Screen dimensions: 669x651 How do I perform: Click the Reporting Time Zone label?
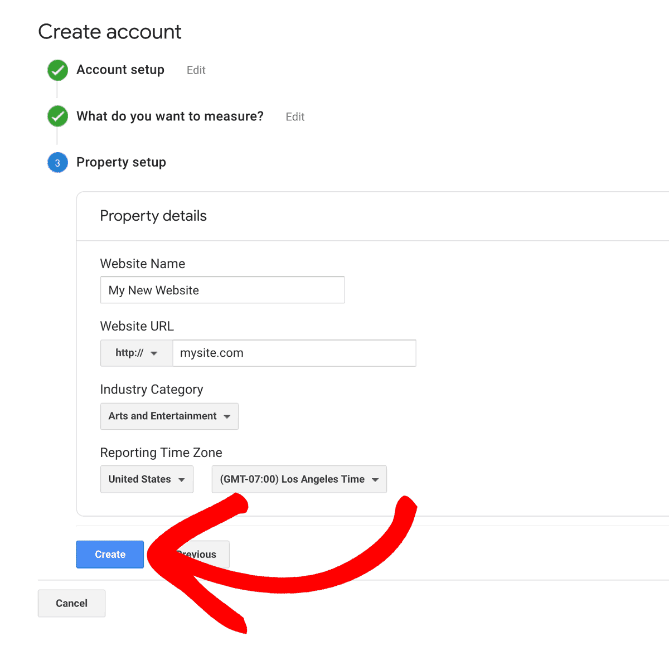[x=161, y=453]
